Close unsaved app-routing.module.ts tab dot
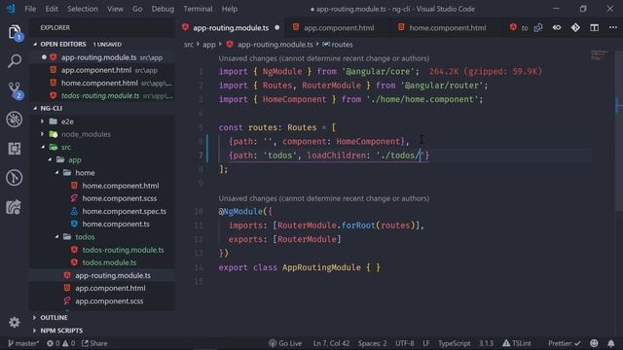The height and width of the screenshot is (350, 623). (x=276, y=28)
